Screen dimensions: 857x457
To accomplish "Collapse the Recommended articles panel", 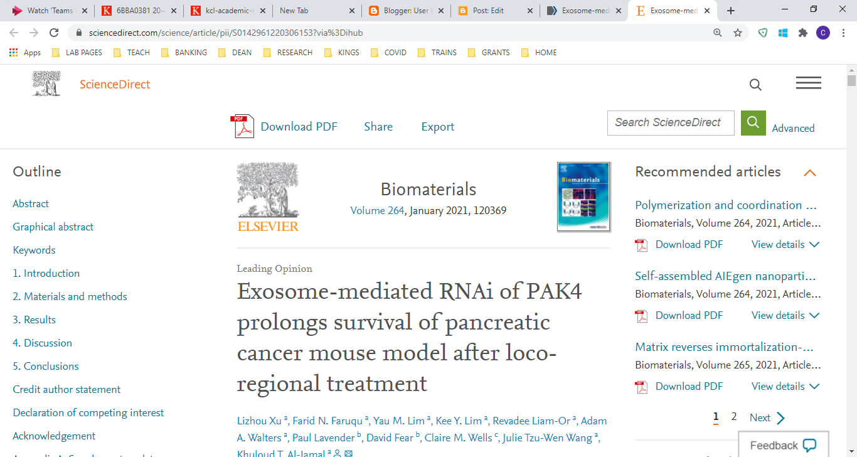I will pos(810,173).
